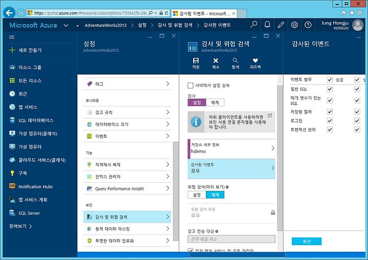The image size is (368, 260).
Task: Click breadcrumb collapse double-arrow
Action: click(x=78, y=26)
